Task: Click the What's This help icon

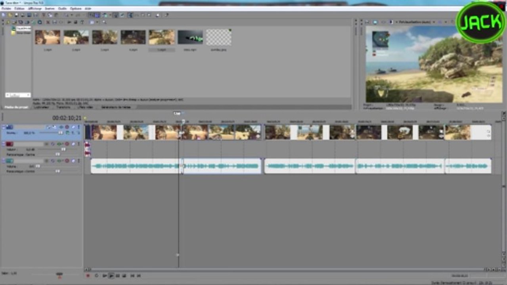Action: tap(166, 15)
